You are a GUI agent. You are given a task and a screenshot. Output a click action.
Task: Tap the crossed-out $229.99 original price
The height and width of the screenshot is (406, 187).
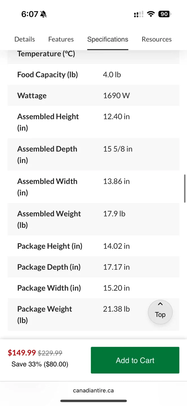click(50, 353)
